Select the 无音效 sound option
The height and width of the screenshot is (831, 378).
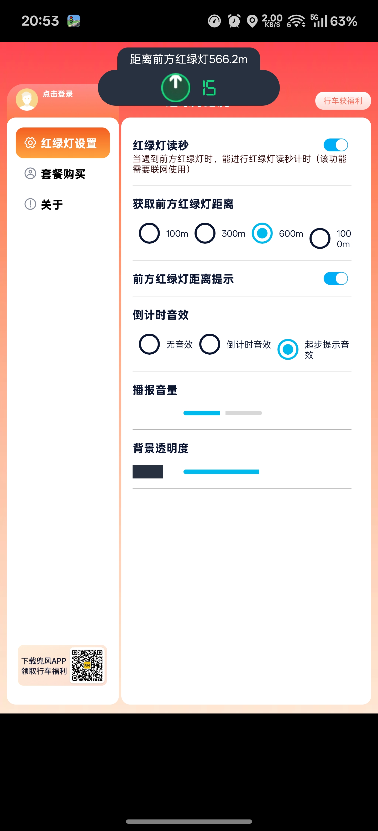(149, 344)
